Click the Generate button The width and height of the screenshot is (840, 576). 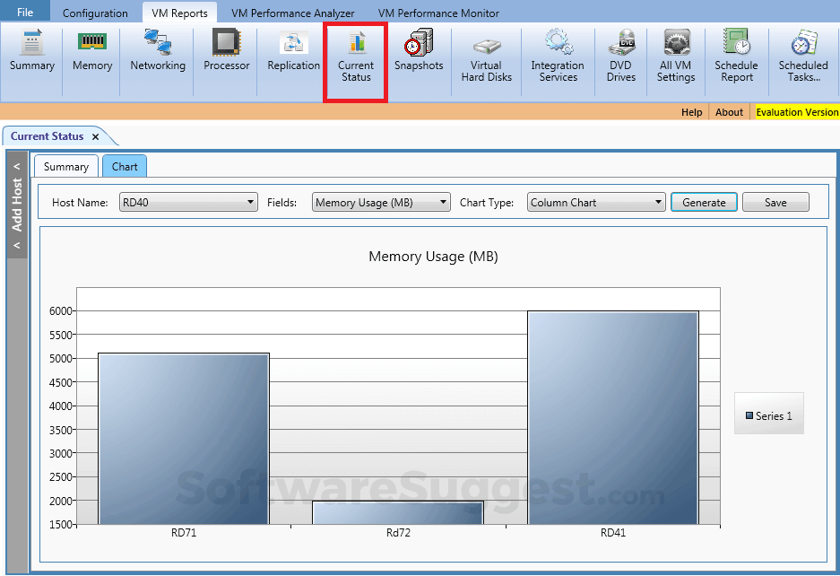coord(704,202)
